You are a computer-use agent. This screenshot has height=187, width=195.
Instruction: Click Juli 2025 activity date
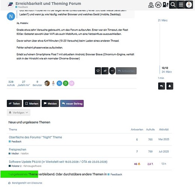(x=164, y=151)
